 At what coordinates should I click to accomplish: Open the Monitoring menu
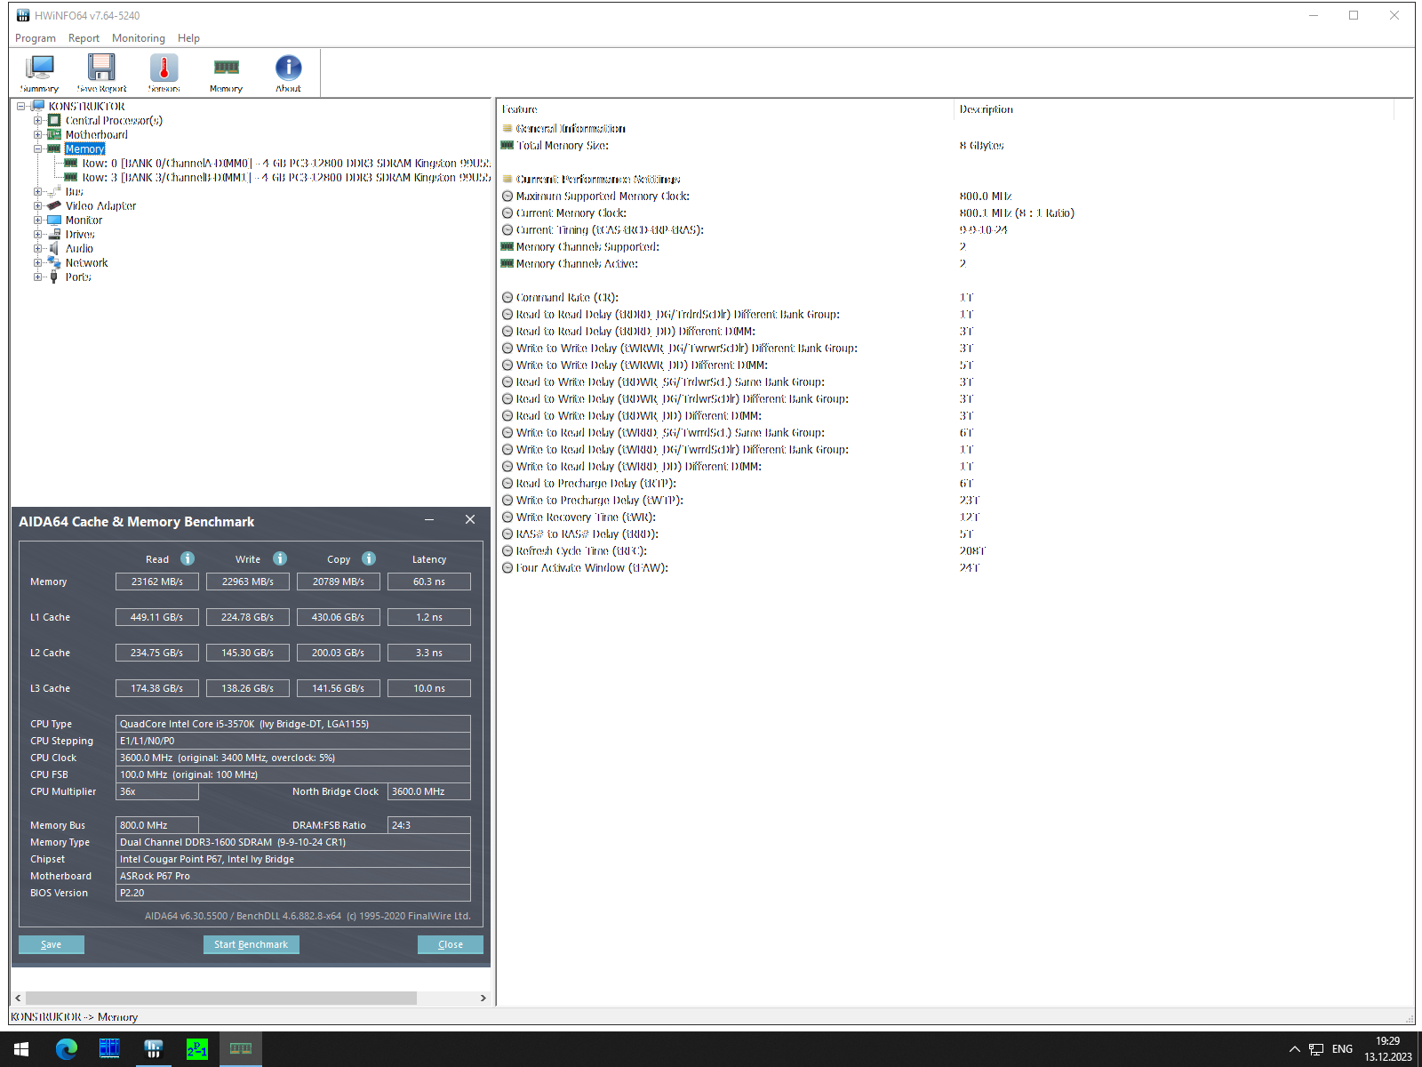click(x=139, y=38)
